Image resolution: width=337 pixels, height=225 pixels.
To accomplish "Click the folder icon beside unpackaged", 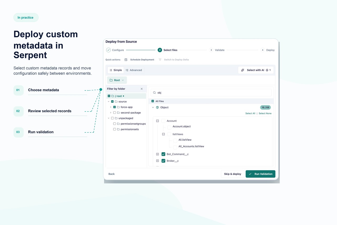I will click(116, 118).
